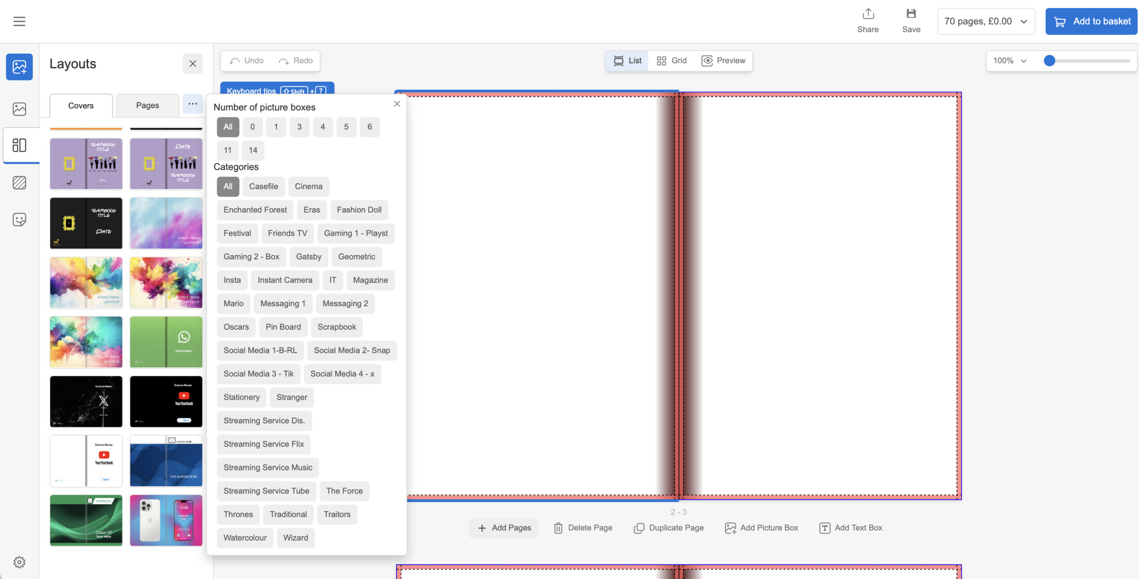Image resolution: width=1139 pixels, height=579 pixels.
Task: Select the Friends TV category filter
Action: [287, 233]
